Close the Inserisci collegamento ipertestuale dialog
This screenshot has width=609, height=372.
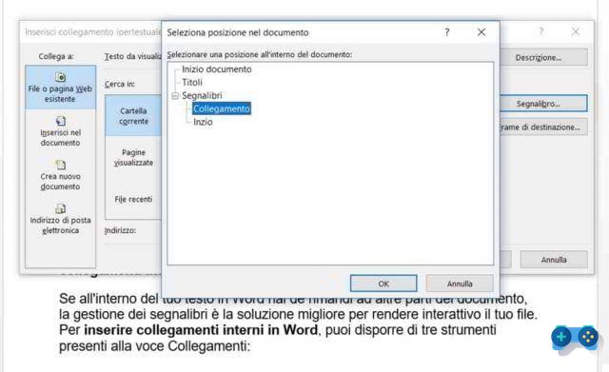pyautogui.click(x=575, y=31)
